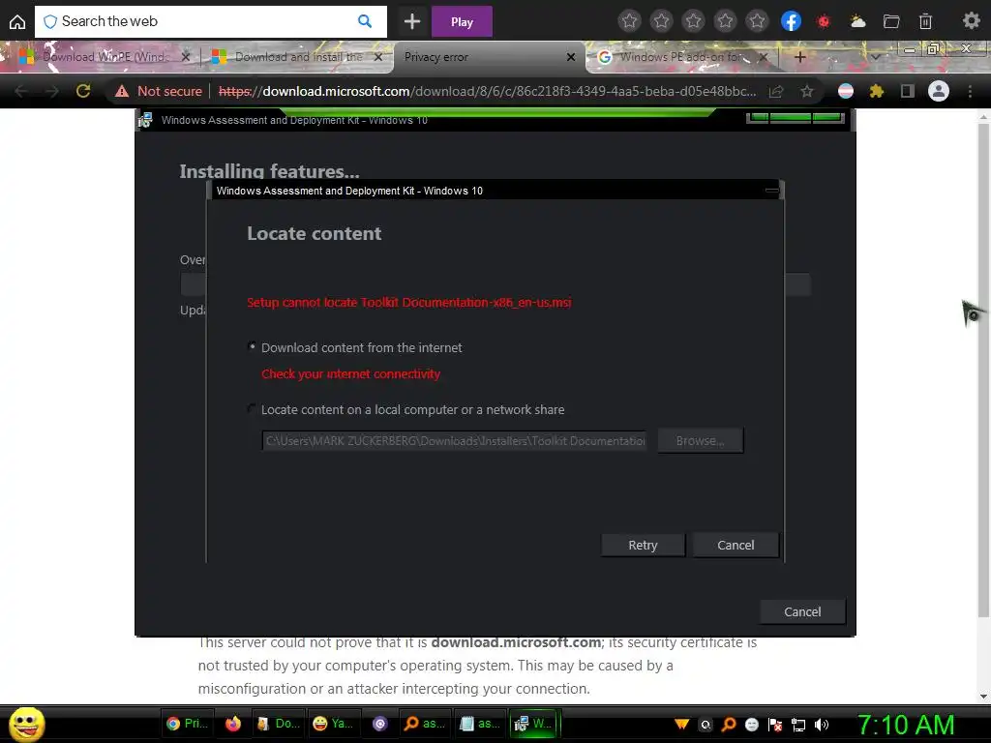Viewport: 991px width, 743px height.
Task: Select Locate content on a local computer option
Action: tap(253, 408)
